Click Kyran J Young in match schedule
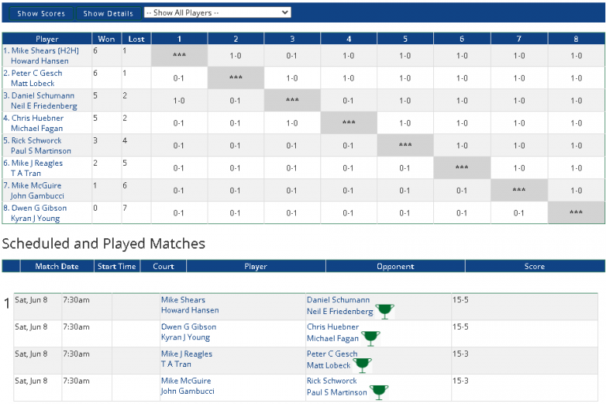 pos(185,338)
